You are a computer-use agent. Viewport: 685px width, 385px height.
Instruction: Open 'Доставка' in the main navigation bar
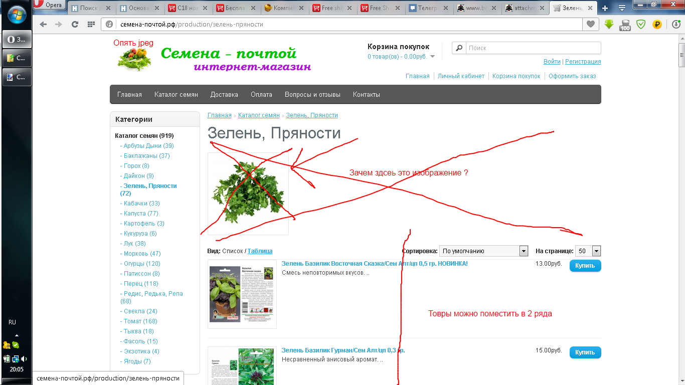coord(224,95)
